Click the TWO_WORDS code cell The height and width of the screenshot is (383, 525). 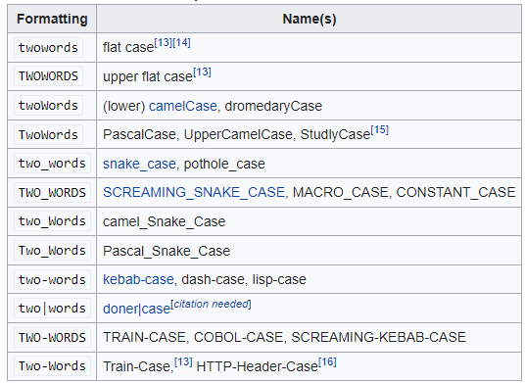52,193
